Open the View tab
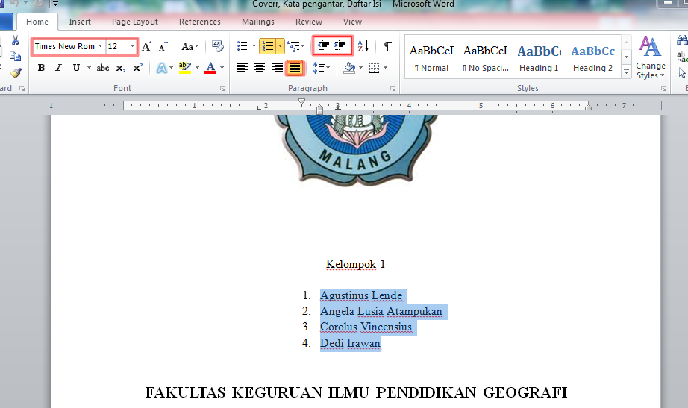 [x=352, y=22]
